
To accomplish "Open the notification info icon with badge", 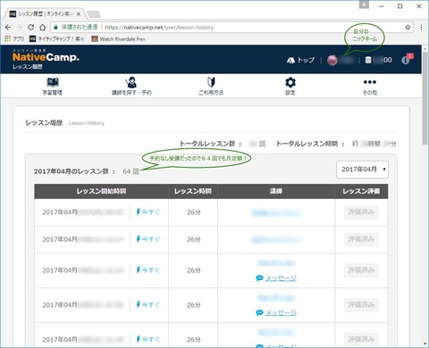I will [x=407, y=59].
